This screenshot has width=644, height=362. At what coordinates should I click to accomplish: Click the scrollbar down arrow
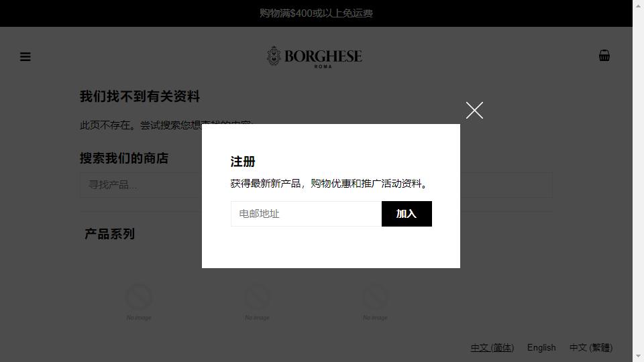click(x=638, y=357)
